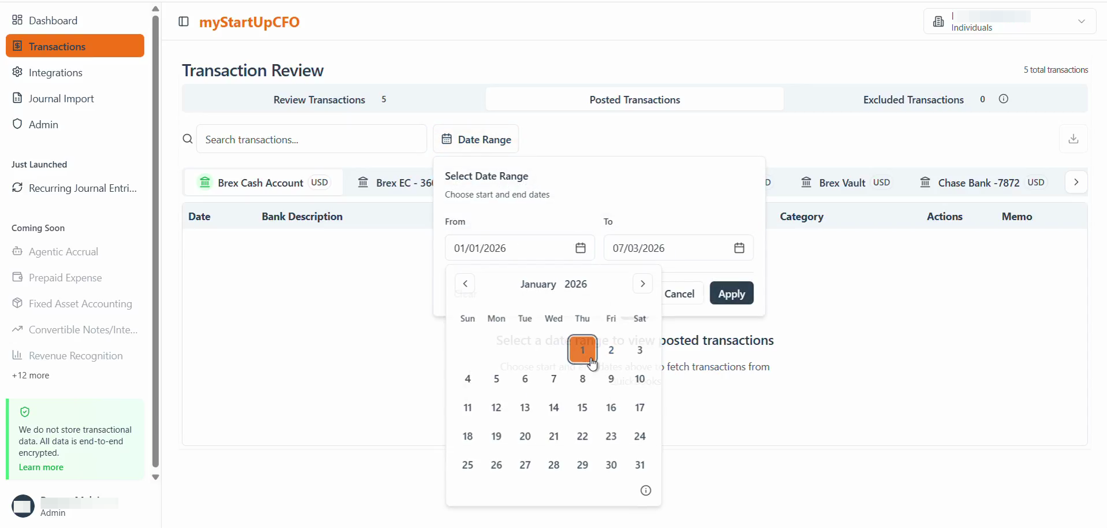Pick January 31 in calendar
Viewport: 1107px width, 528px height.
pos(640,465)
